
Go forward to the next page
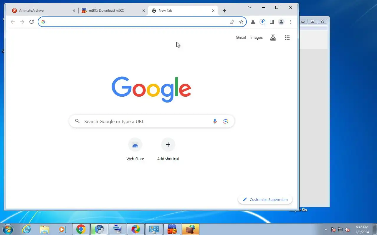tap(22, 22)
